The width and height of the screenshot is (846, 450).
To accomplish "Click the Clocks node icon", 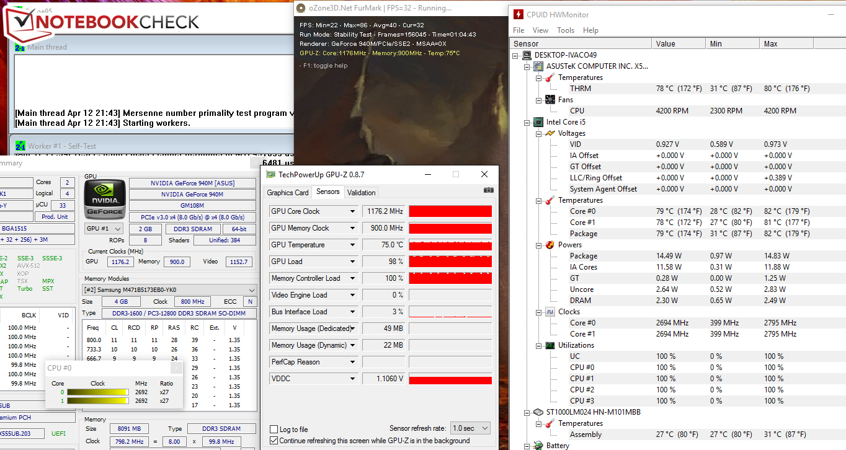I will tap(550, 312).
